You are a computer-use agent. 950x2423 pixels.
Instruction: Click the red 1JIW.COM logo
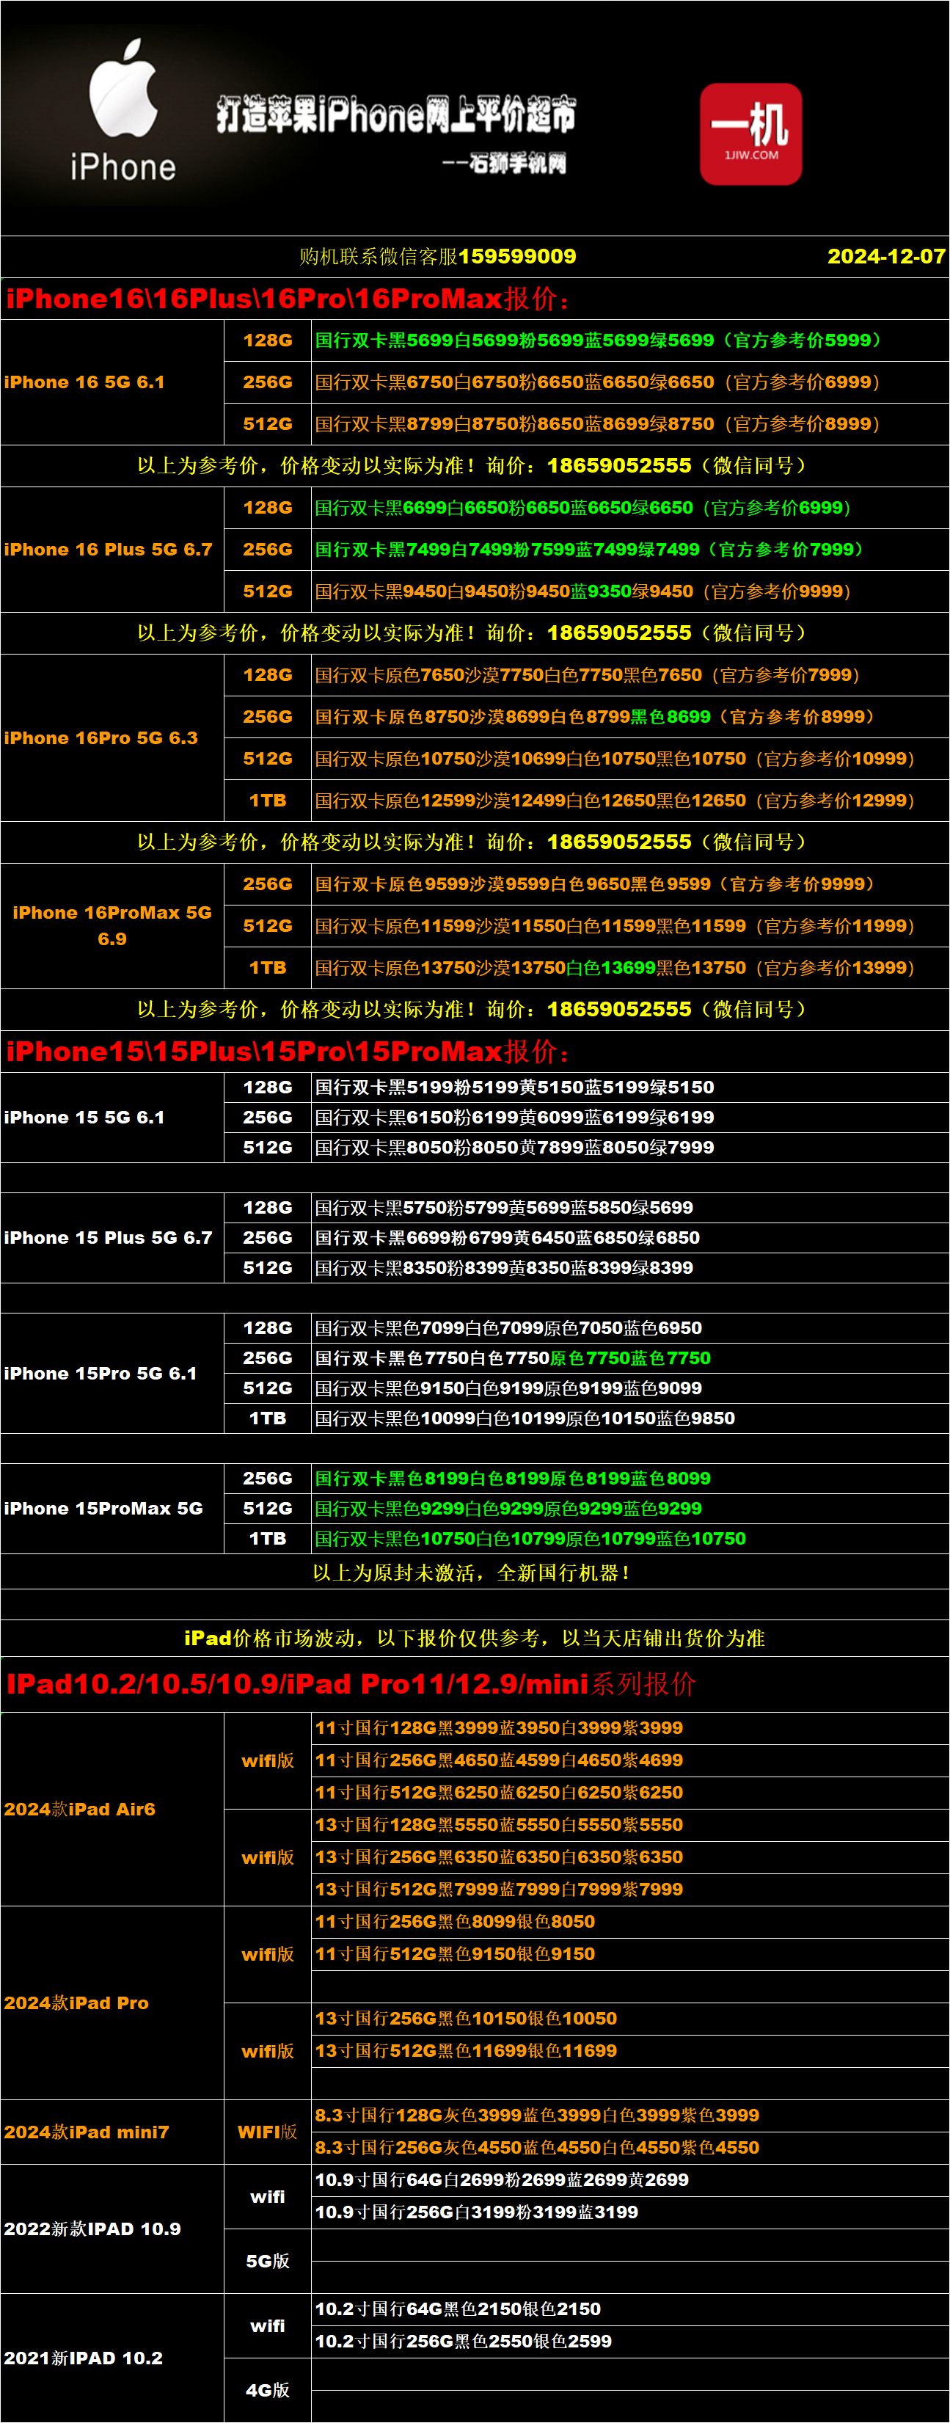(x=750, y=134)
